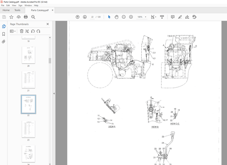Go to previous page arrow
Image resolution: width=227 pixels, height=165 pixels.
[x=78, y=17]
